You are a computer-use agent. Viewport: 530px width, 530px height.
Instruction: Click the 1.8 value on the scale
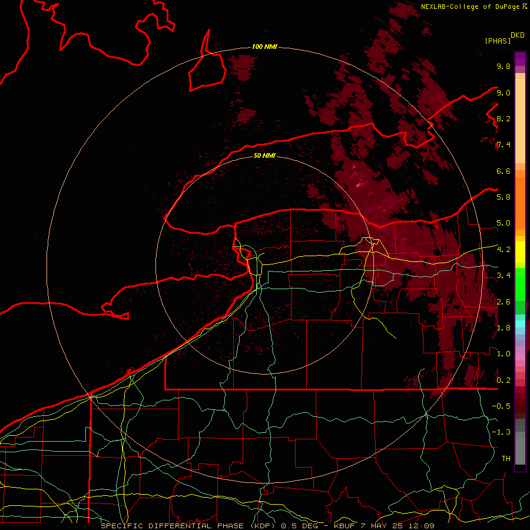tap(503, 328)
